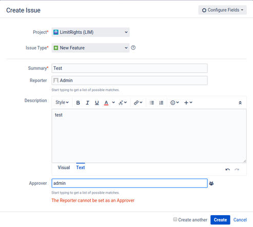Insert a numbered list in description
Viewport: 253px width, 227px height.
161,102
